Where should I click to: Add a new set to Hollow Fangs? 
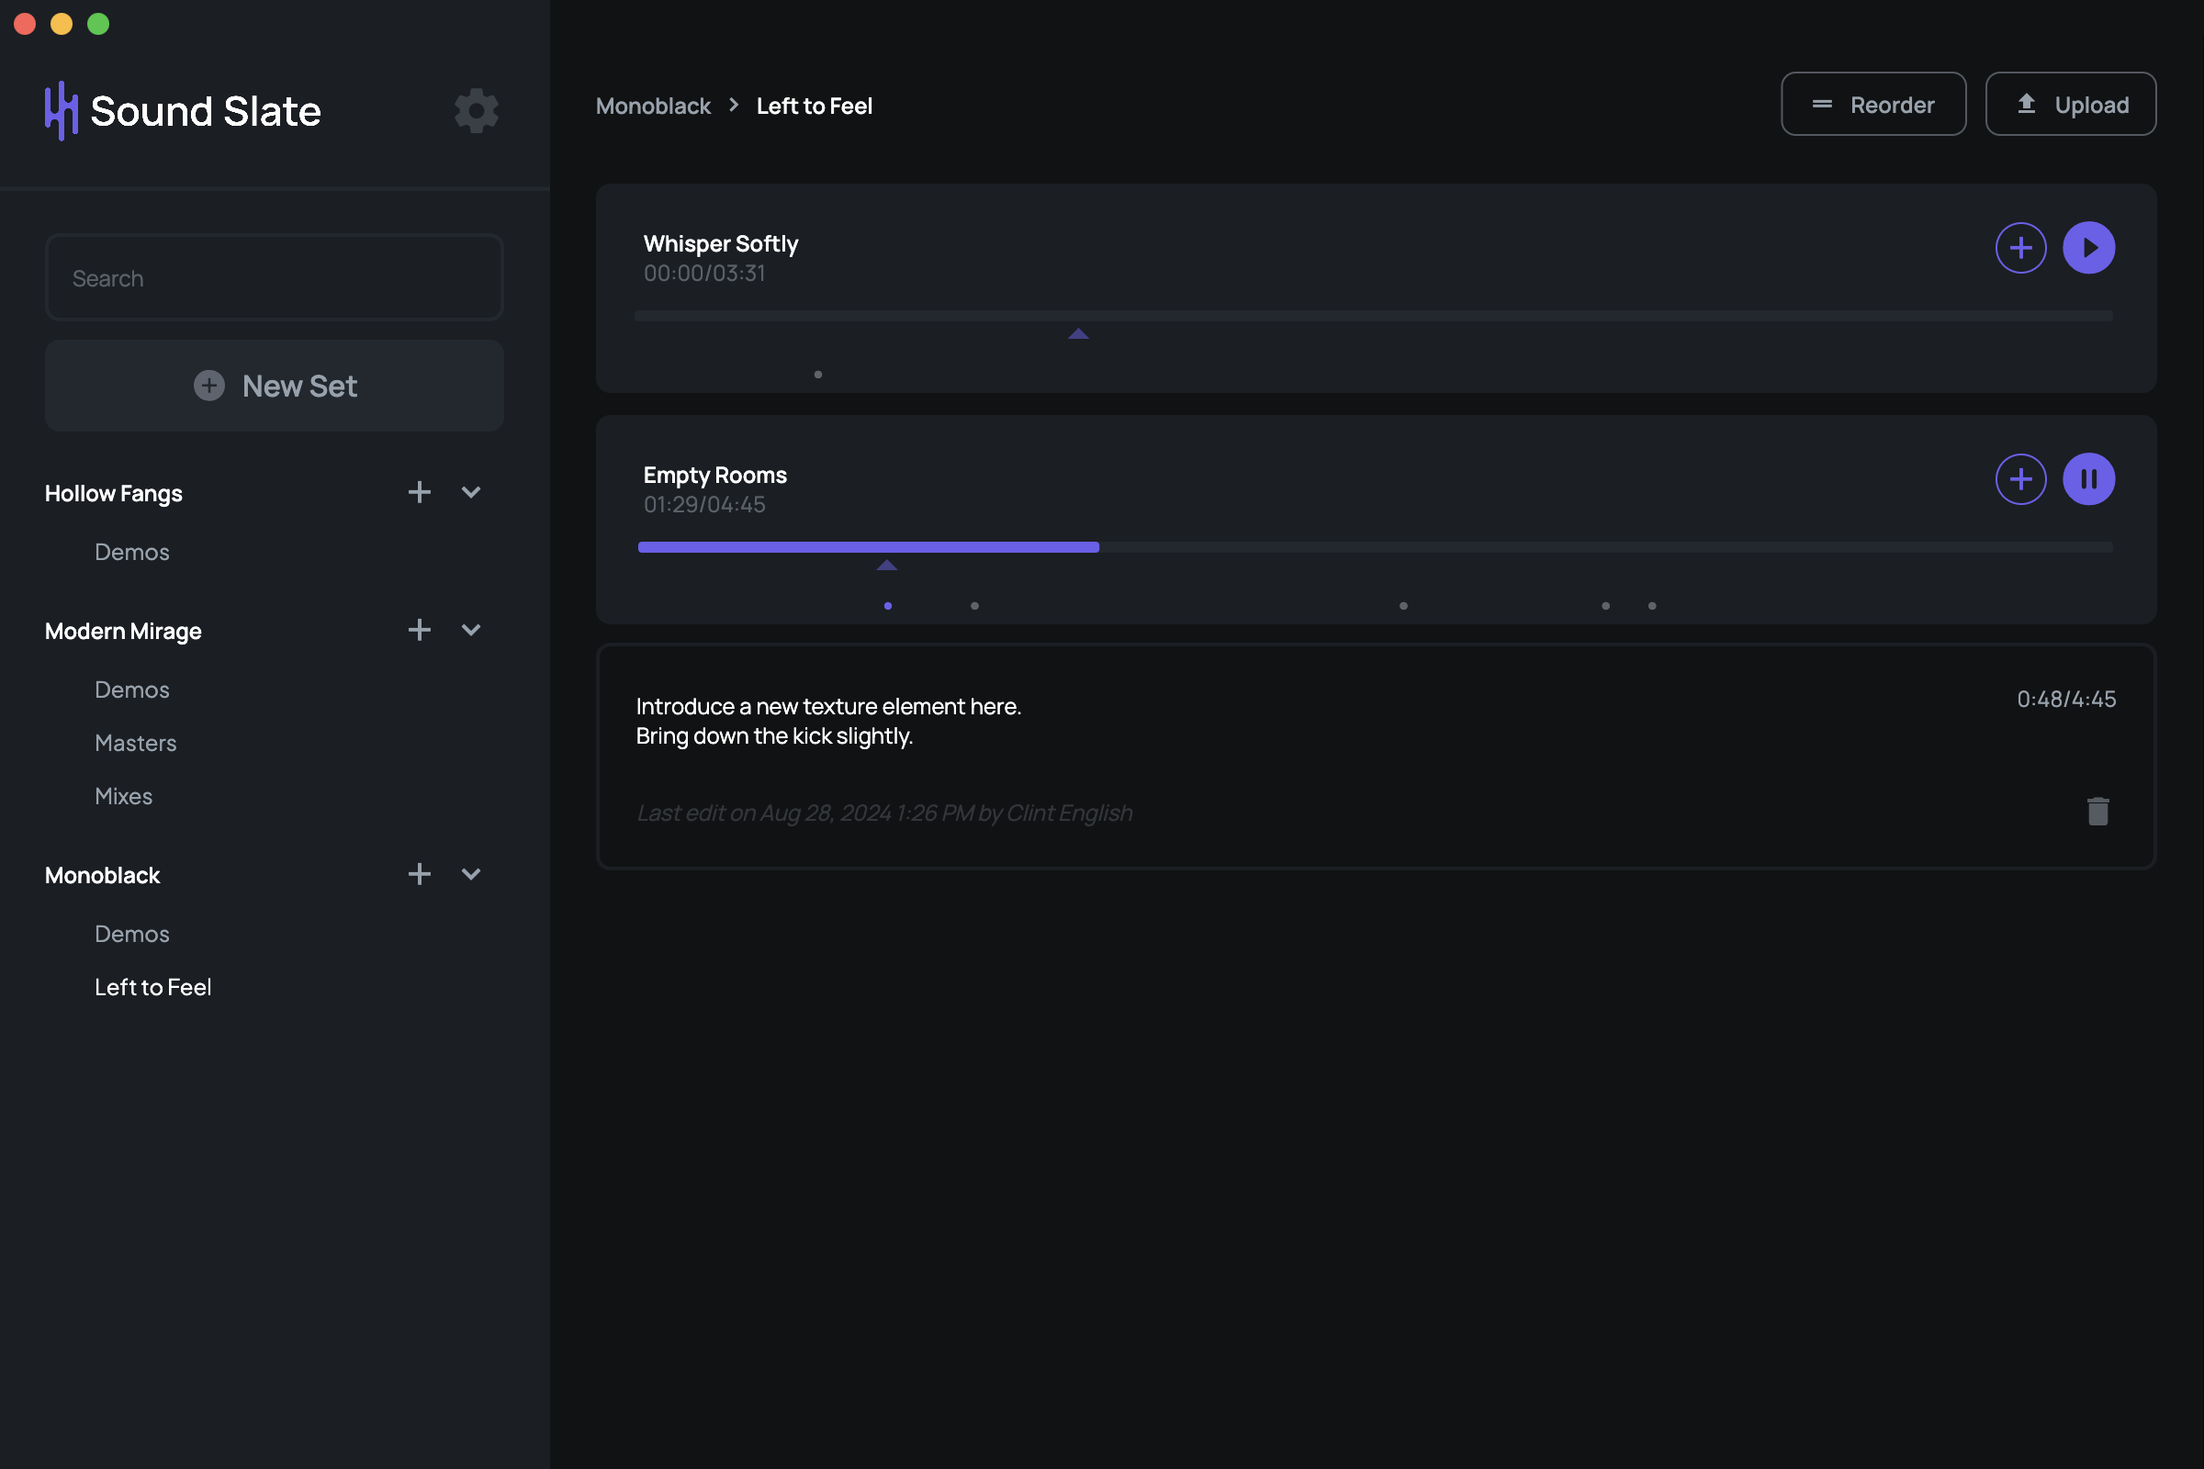coord(419,492)
